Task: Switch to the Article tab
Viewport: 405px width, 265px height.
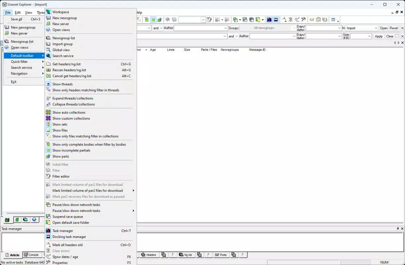Action: click(12, 255)
